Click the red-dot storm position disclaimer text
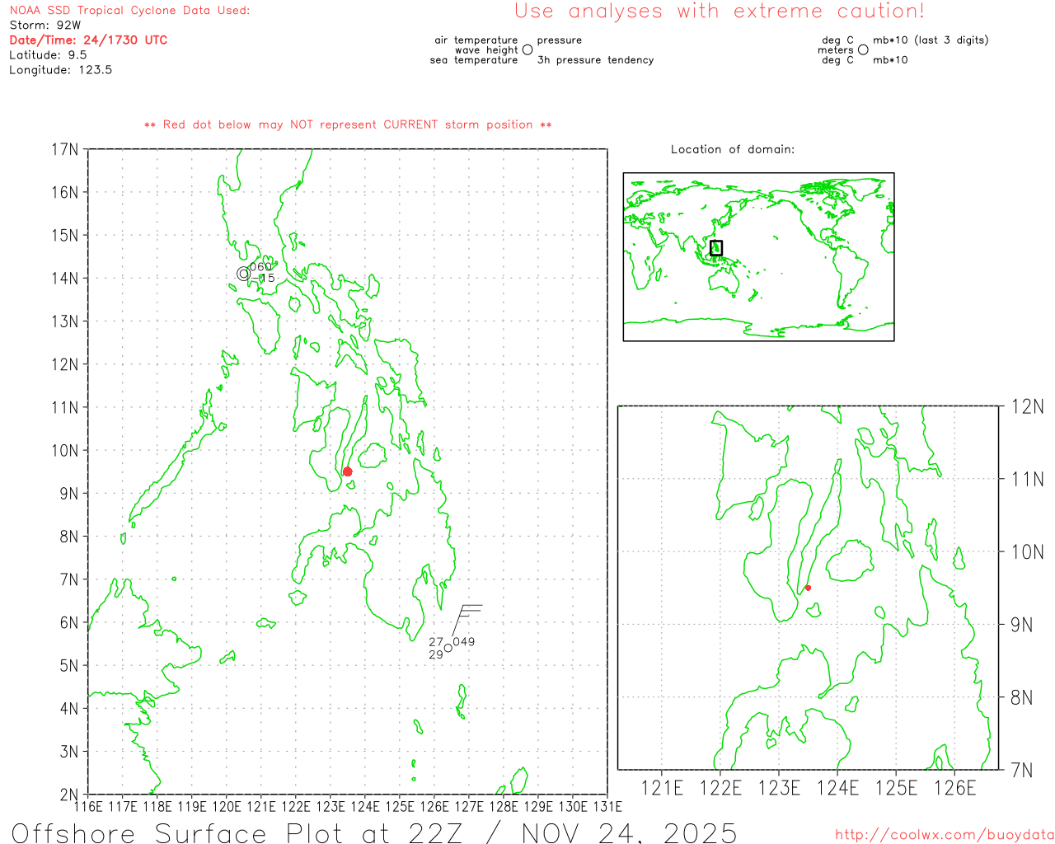This screenshot has width=1055, height=844. pyautogui.click(x=348, y=124)
